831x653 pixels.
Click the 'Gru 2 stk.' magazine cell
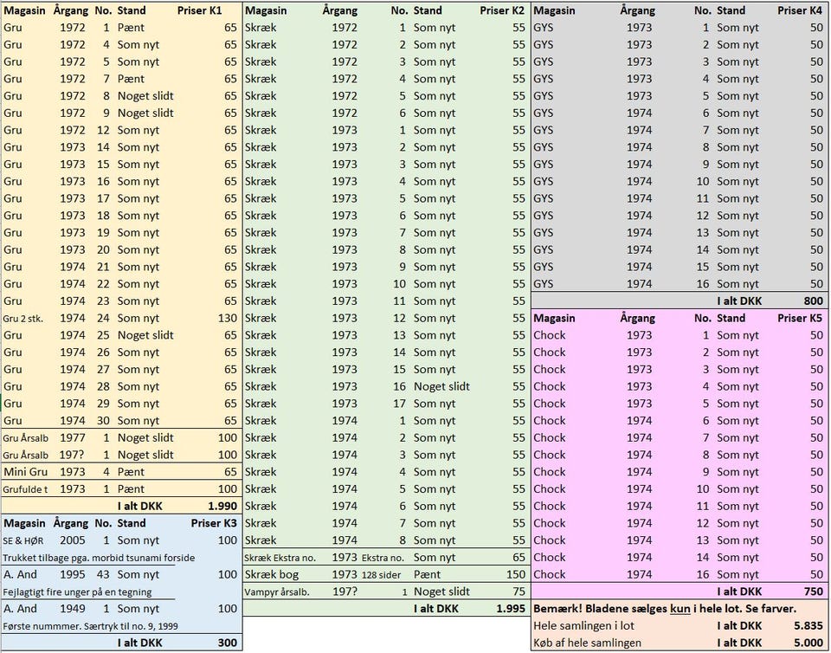[x=23, y=319]
